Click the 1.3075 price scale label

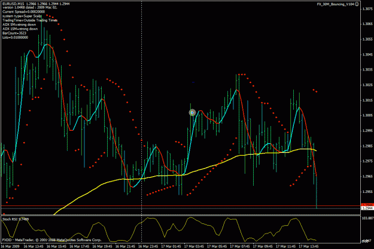point(367,9)
